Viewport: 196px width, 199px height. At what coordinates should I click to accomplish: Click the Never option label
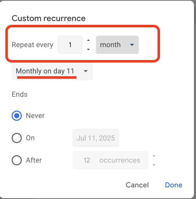coord(35,116)
